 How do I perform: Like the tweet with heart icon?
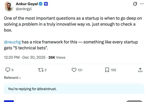[x=74, y=70]
